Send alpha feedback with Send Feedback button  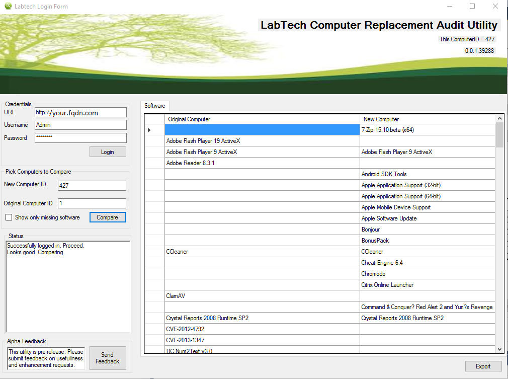(108, 358)
